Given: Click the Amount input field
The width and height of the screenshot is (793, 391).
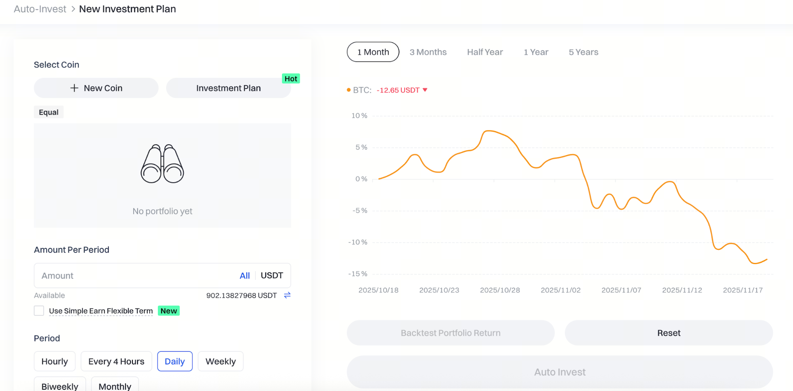Looking at the screenshot, I should [135, 276].
